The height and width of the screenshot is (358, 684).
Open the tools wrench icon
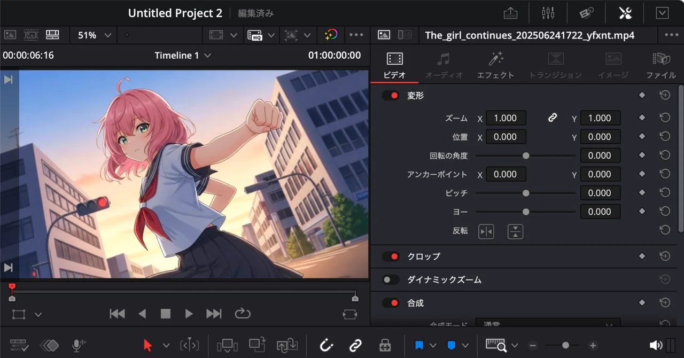[625, 13]
